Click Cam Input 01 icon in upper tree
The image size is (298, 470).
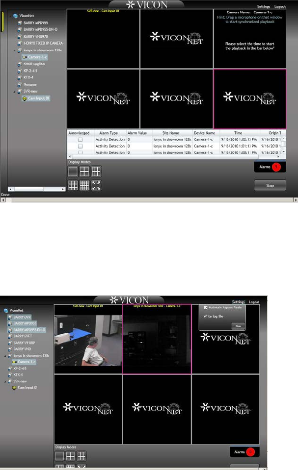point(25,99)
